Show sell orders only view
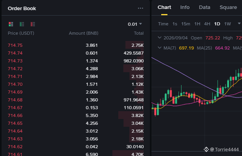The height and width of the screenshot is (156, 242). pos(33,24)
